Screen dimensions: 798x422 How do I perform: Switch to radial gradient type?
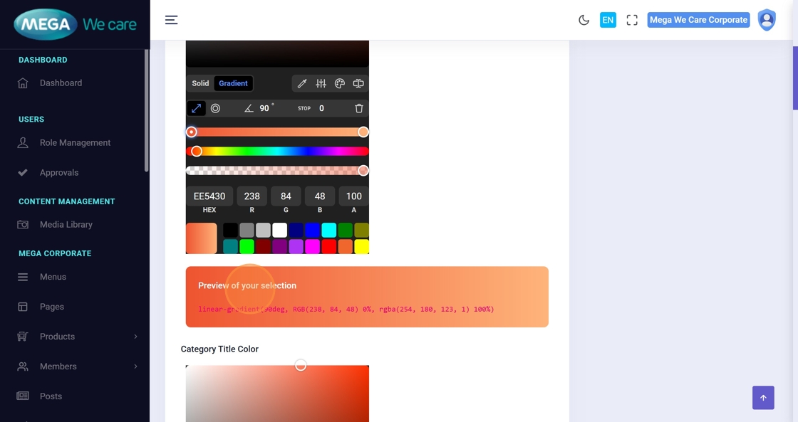(215, 108)
